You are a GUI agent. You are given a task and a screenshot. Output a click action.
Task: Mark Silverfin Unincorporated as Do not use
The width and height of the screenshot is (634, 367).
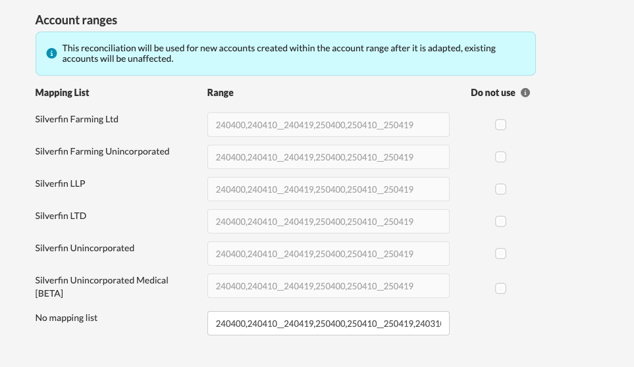tap(500, 253)
